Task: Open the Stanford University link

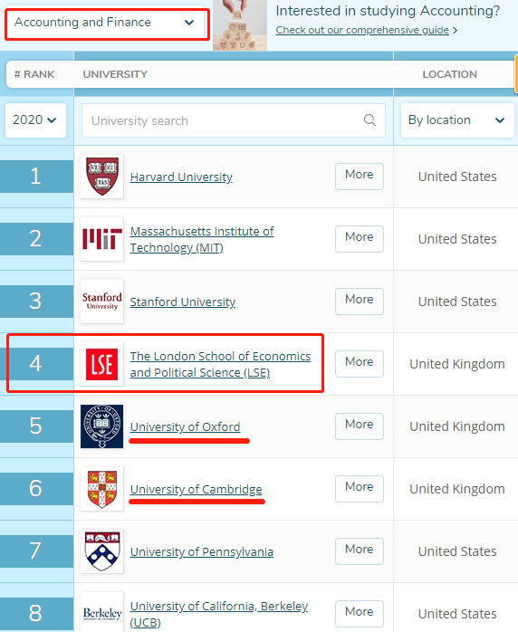Action: pos(183,302)
